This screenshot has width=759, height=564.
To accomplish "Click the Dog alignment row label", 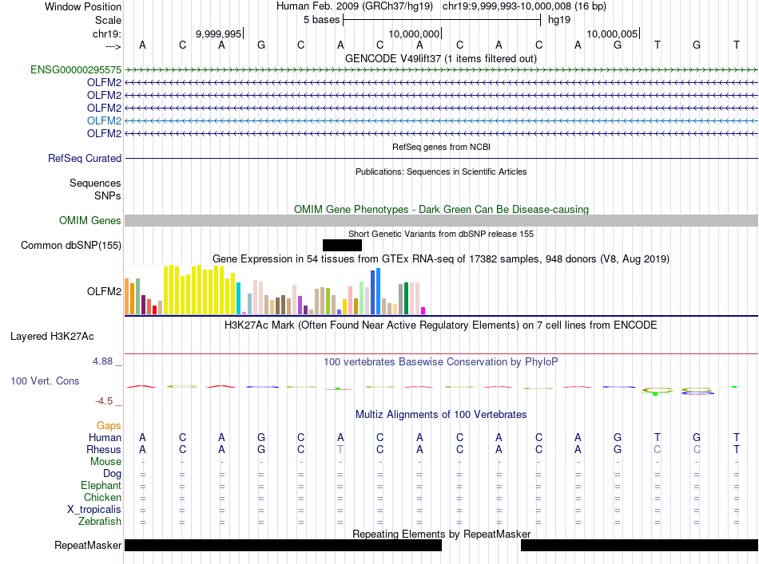I will click(112, 474).
